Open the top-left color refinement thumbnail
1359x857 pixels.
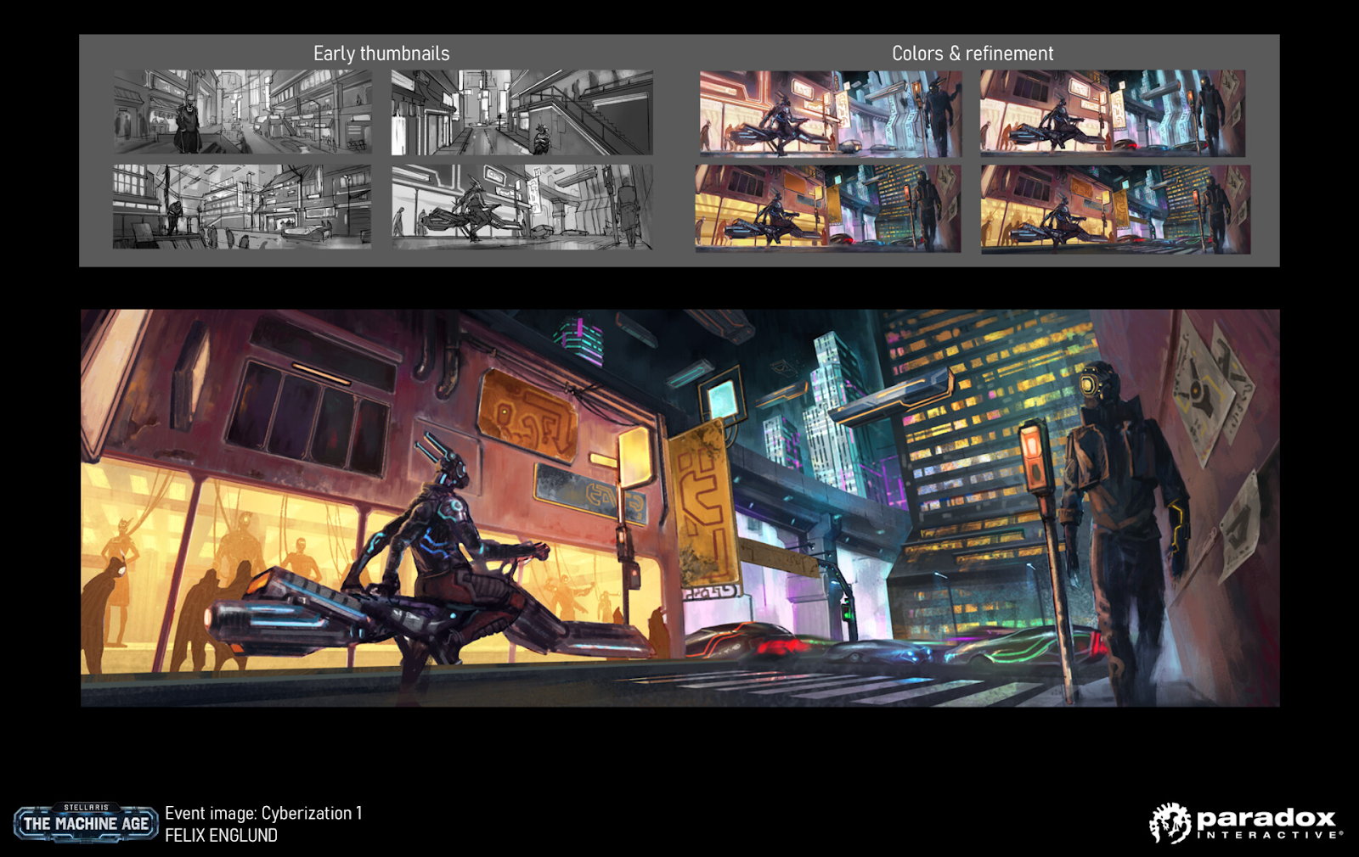click(x=830, y=113)
